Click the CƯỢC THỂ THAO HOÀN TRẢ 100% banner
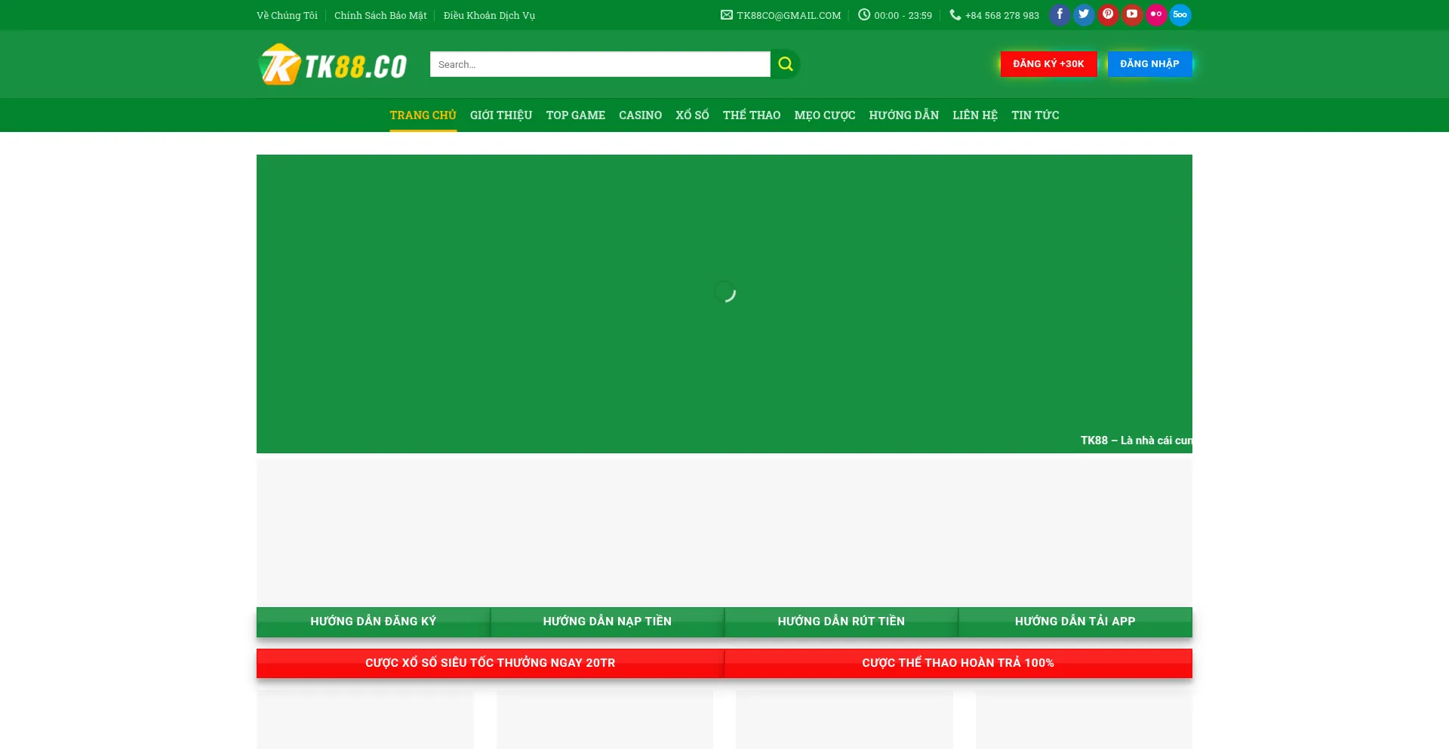Viewport: 1449px width, 749px height. (x=958, y=663)
